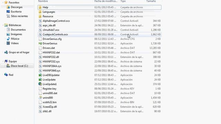221x124 pixels.
Task: Click the Archivo BIN type cell
Action: tap(127, 102)
